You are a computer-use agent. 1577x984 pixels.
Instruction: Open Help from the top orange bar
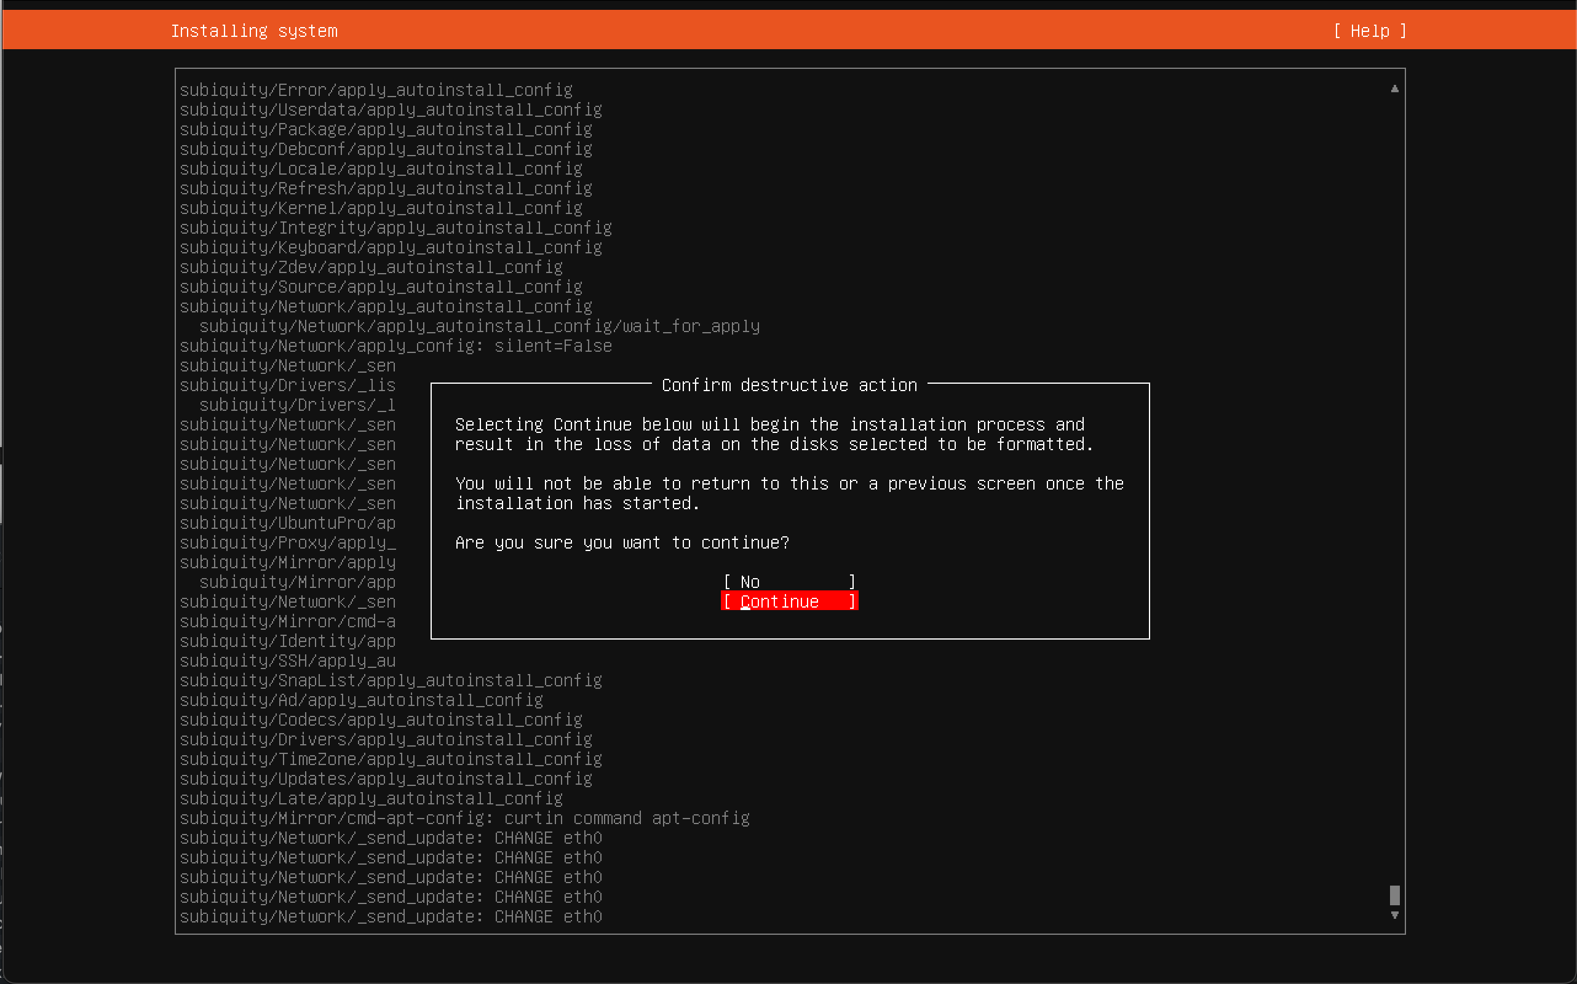point(1368,31)
